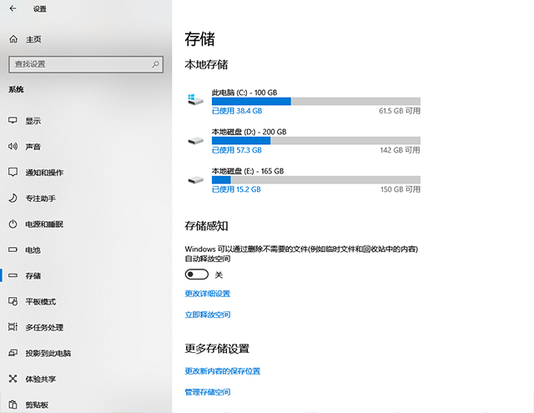Click the C: Windows drive icon
Screen dimensions: 534x413
[195, 100]
